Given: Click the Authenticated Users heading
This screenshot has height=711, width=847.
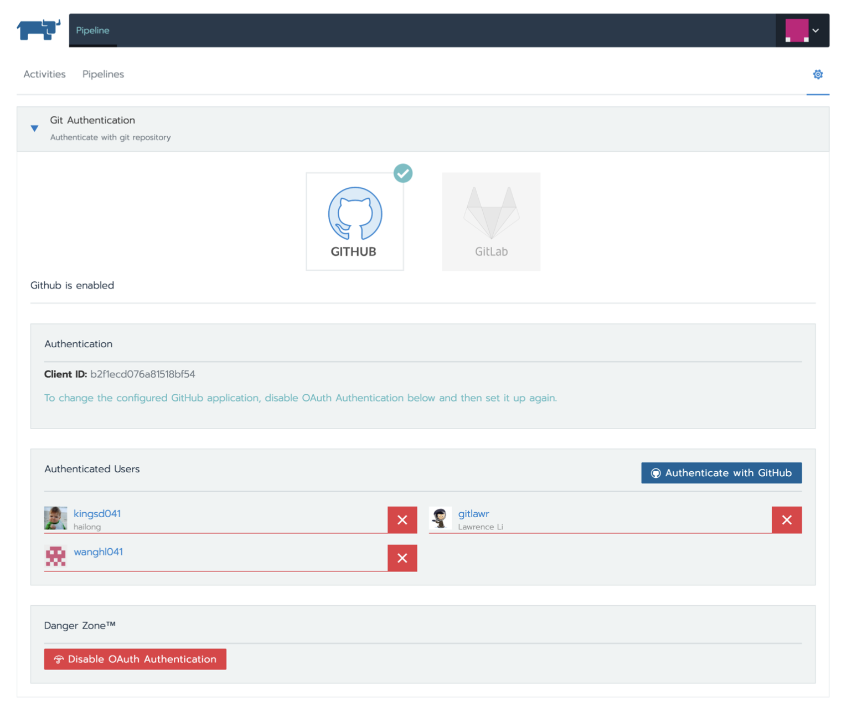Looking at the screenshot, I should click(x=92, y=469).
